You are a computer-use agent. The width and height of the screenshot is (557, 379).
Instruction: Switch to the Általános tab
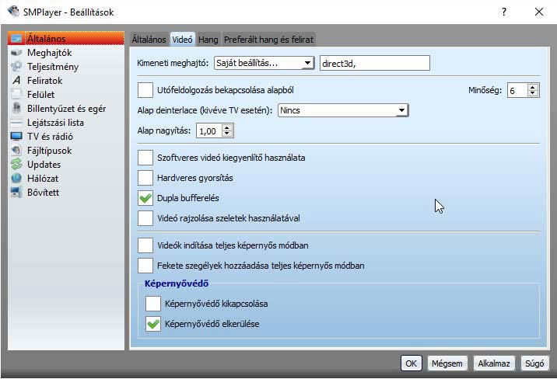point(149,40)
